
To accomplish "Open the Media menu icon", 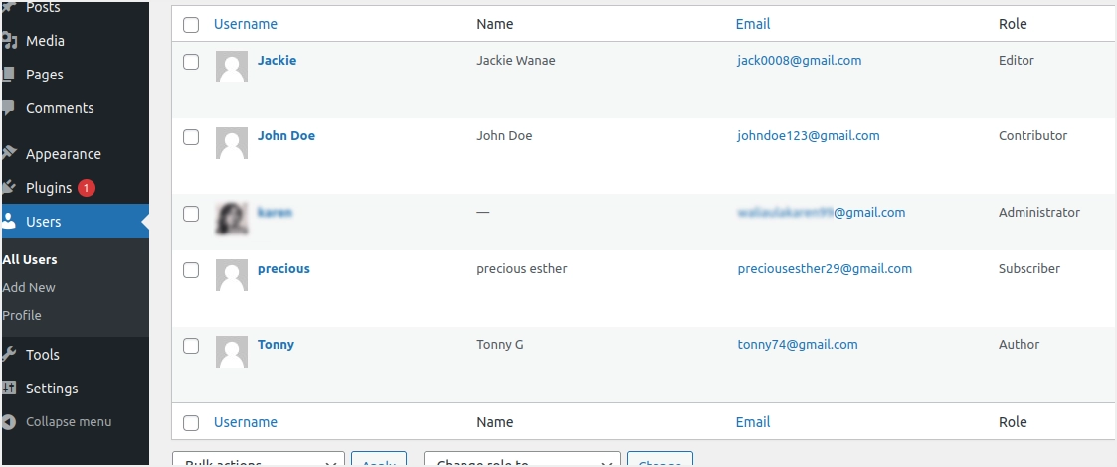I will tap(9, 41).
